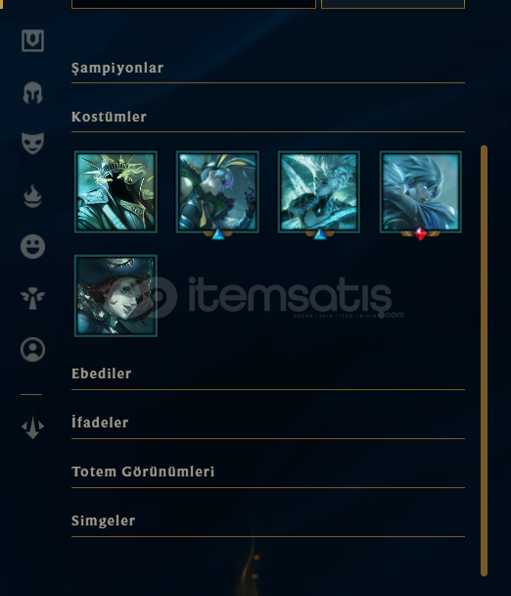Select second skin thumbnail with blue gem
The image size is (511, 596).
click(x=217, y=192)
